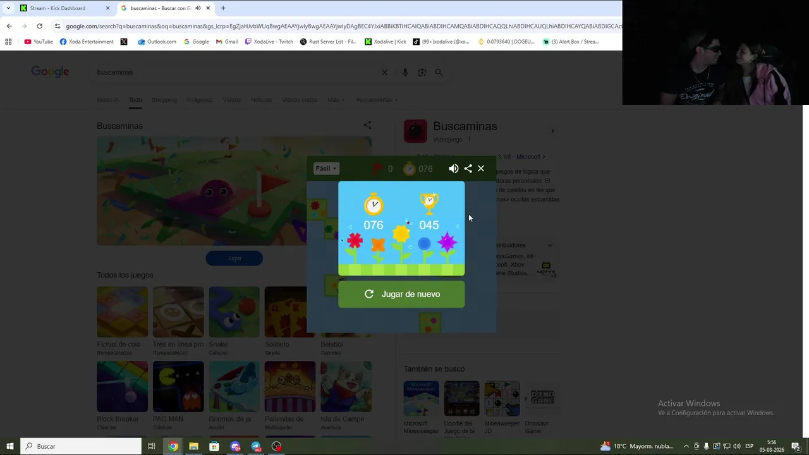This screenshot has width=809, height=455.
Task: Open a new Chrome tab
Action: [x=223, y=8]
